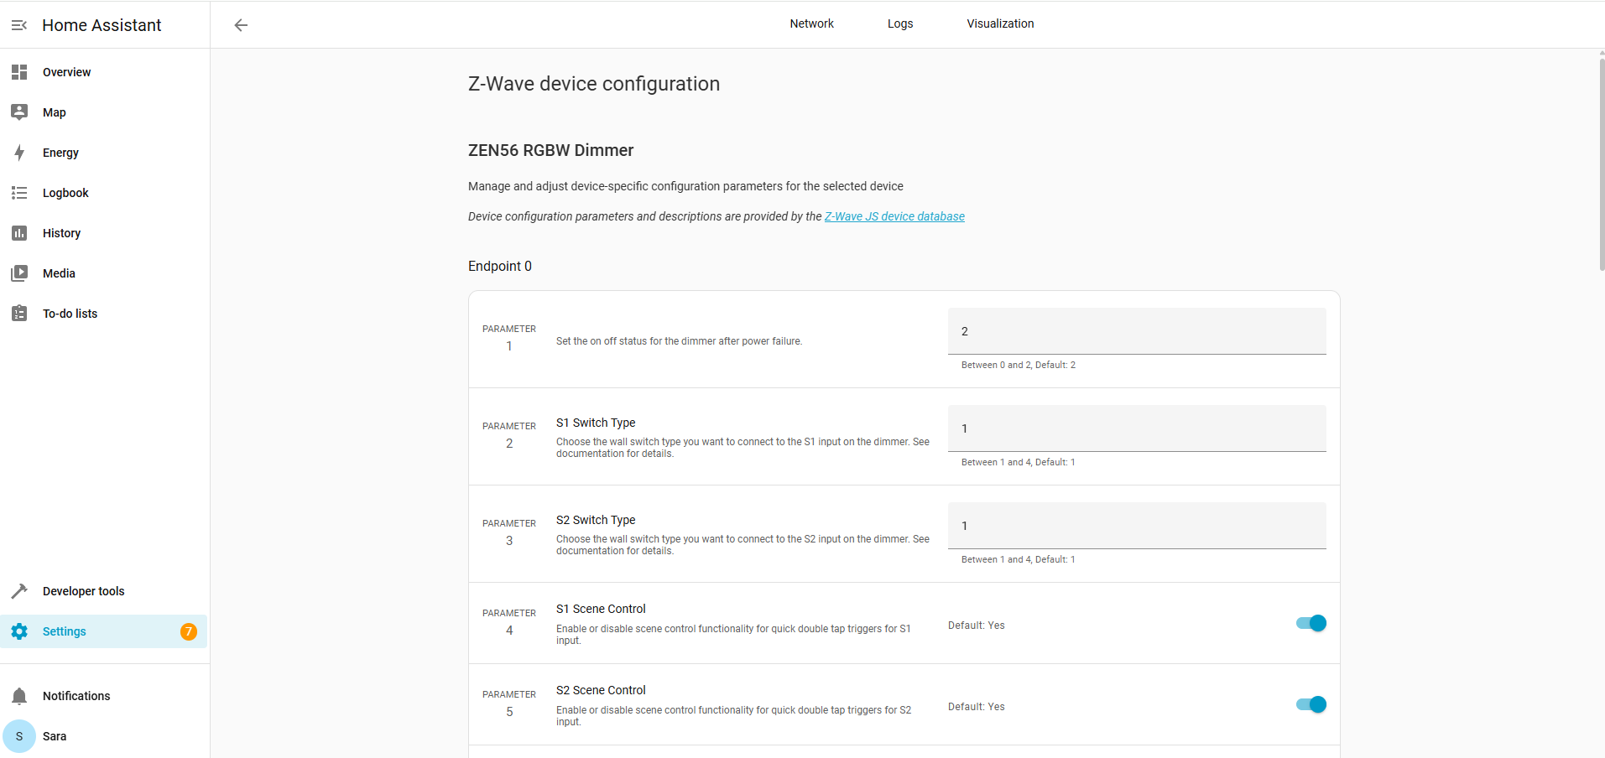
Task: Open Settings in the sidebar
Action: [x=65, y=631]
